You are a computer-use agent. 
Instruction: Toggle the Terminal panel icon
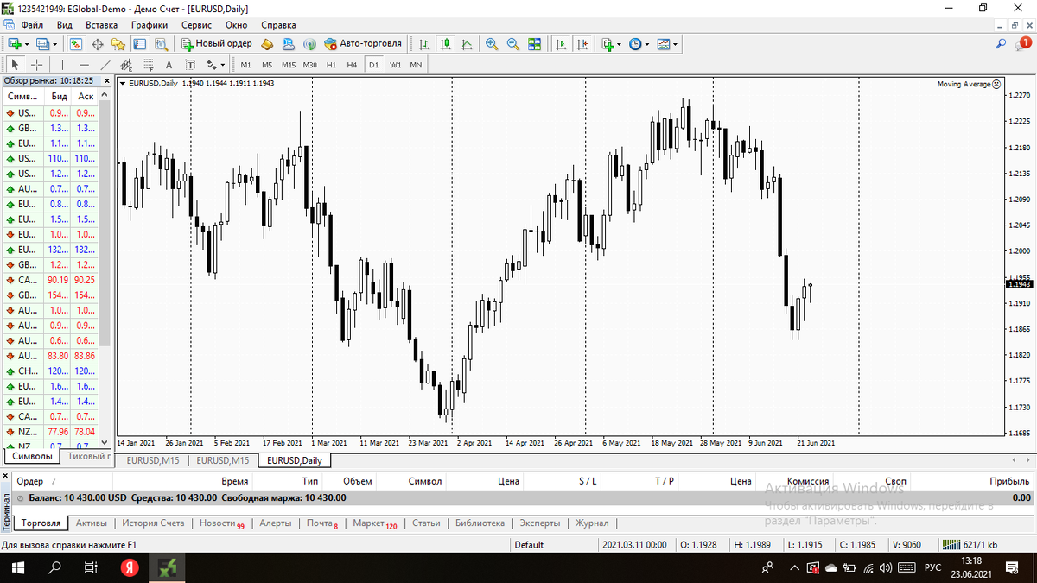click(139, 43)
